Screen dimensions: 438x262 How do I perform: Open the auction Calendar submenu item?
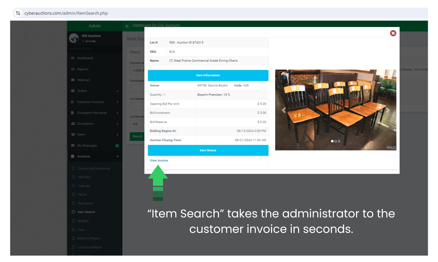(84, 186)
